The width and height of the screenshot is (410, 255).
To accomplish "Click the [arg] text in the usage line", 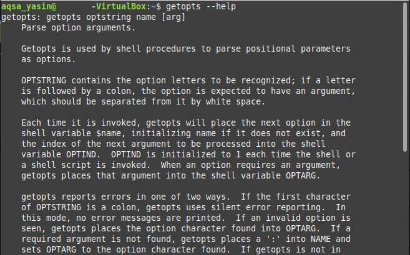I will coord(173,16).
